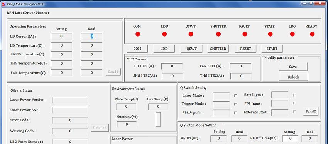328x144 pixels.
Task: Click LD Current Real field
Action: coord(91,36)
